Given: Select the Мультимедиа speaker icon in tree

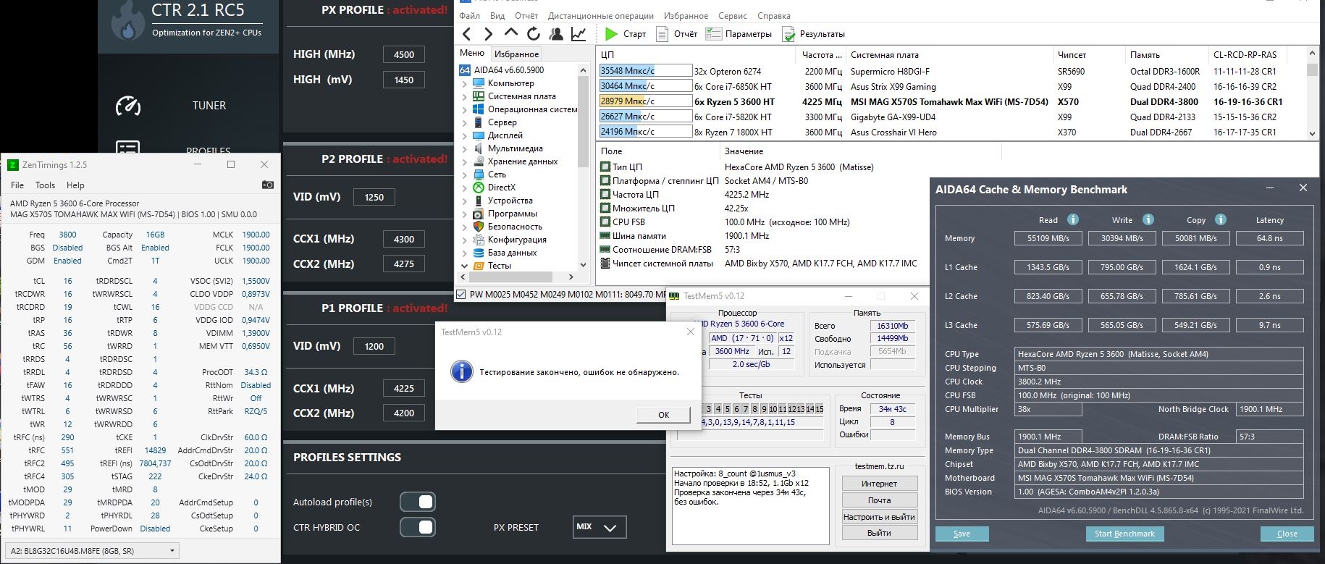Looking at the screenshot, I should (x=479, y=148).
